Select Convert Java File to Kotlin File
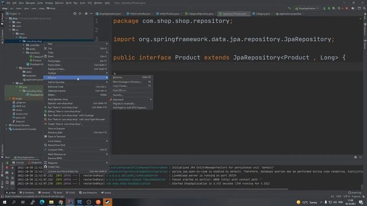The width and height of the screenshot is (367, 206). pos(76,172)
